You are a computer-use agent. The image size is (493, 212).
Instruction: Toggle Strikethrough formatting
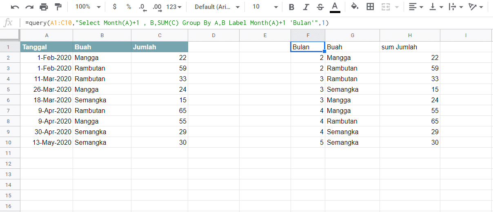pyautogui.click(x=320, y=7)
